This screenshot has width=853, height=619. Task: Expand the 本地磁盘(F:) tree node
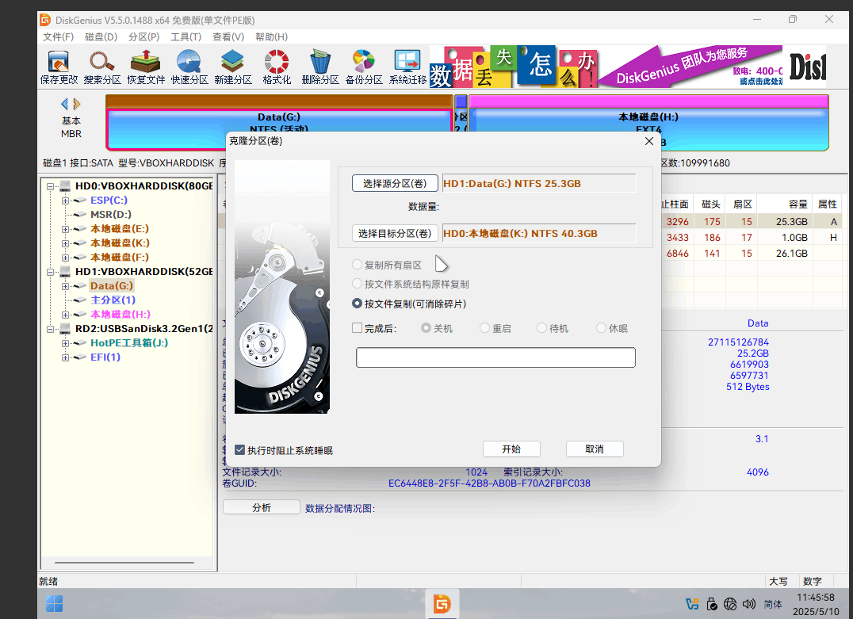click(x=65, y=258)
